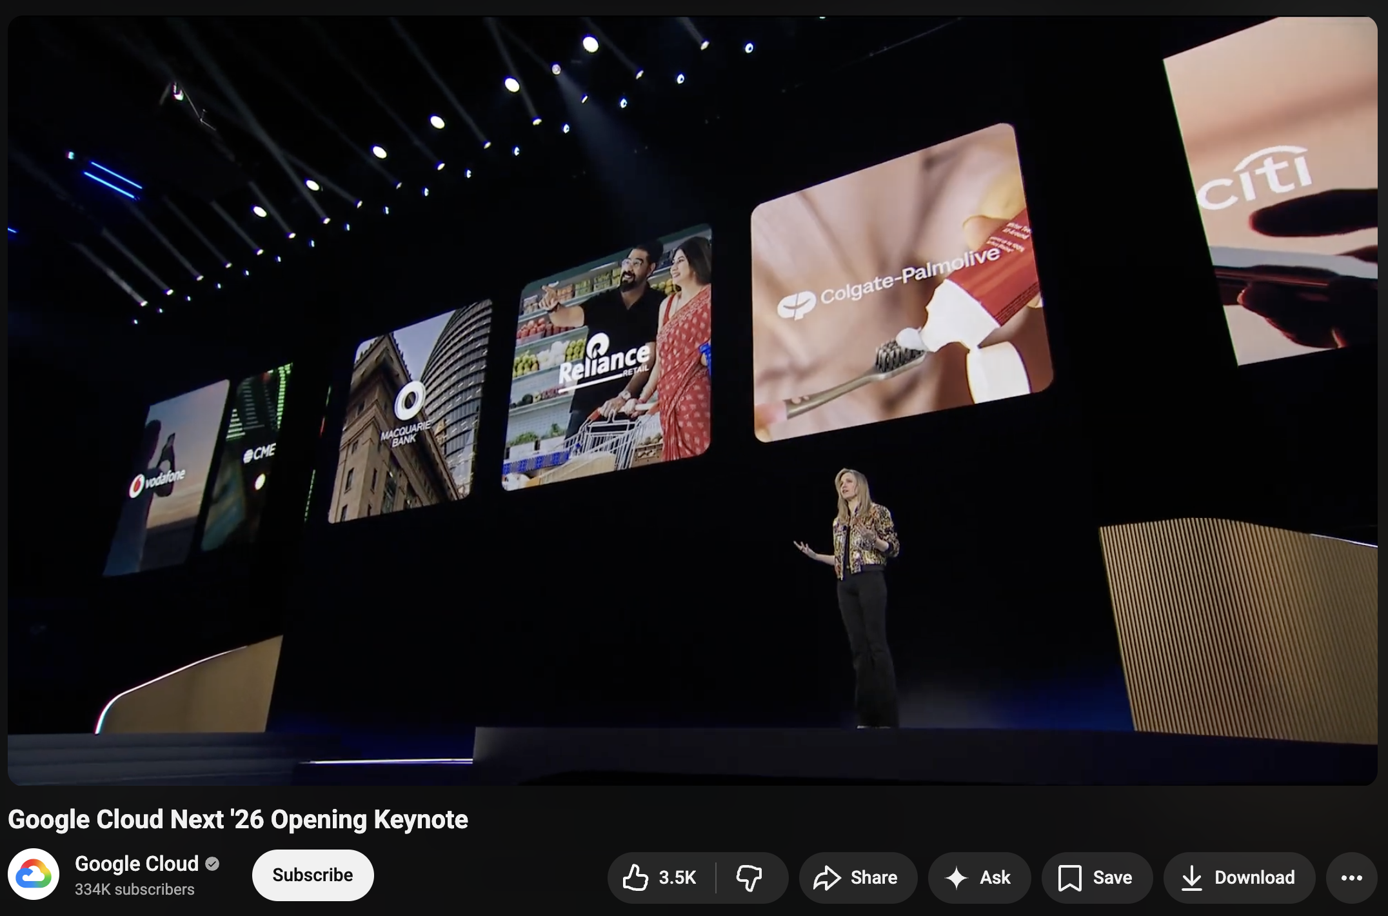
Task: Open the Google Cloud channel name link
Action: (137, 863)
